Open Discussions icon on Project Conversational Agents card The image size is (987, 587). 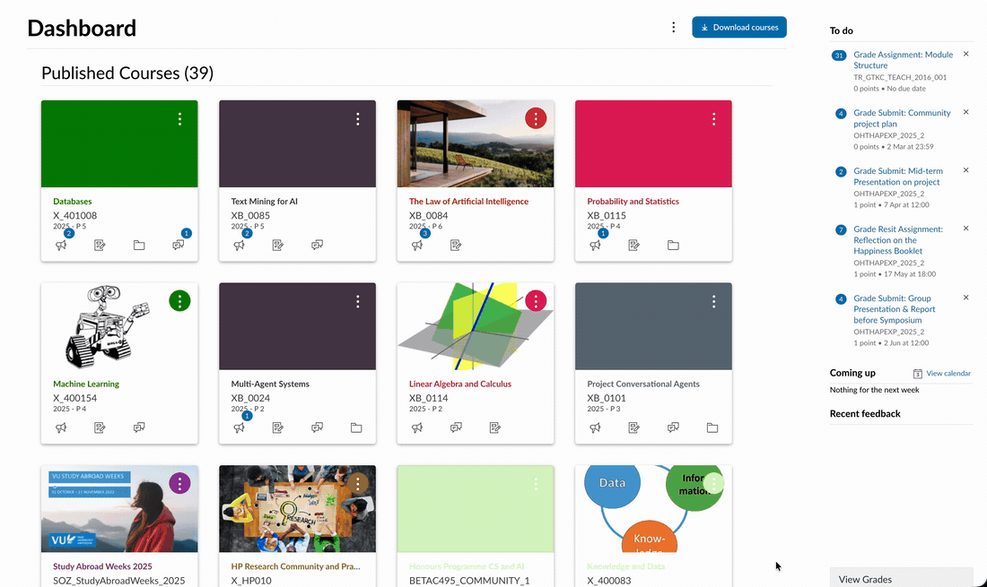point(674,427)
